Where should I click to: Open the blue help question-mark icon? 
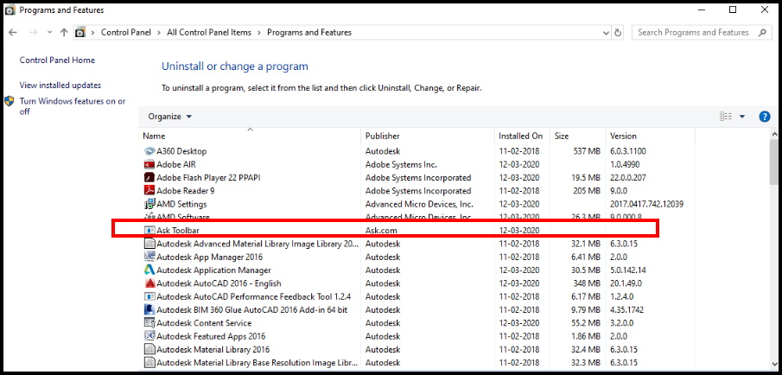pos(765,116)
